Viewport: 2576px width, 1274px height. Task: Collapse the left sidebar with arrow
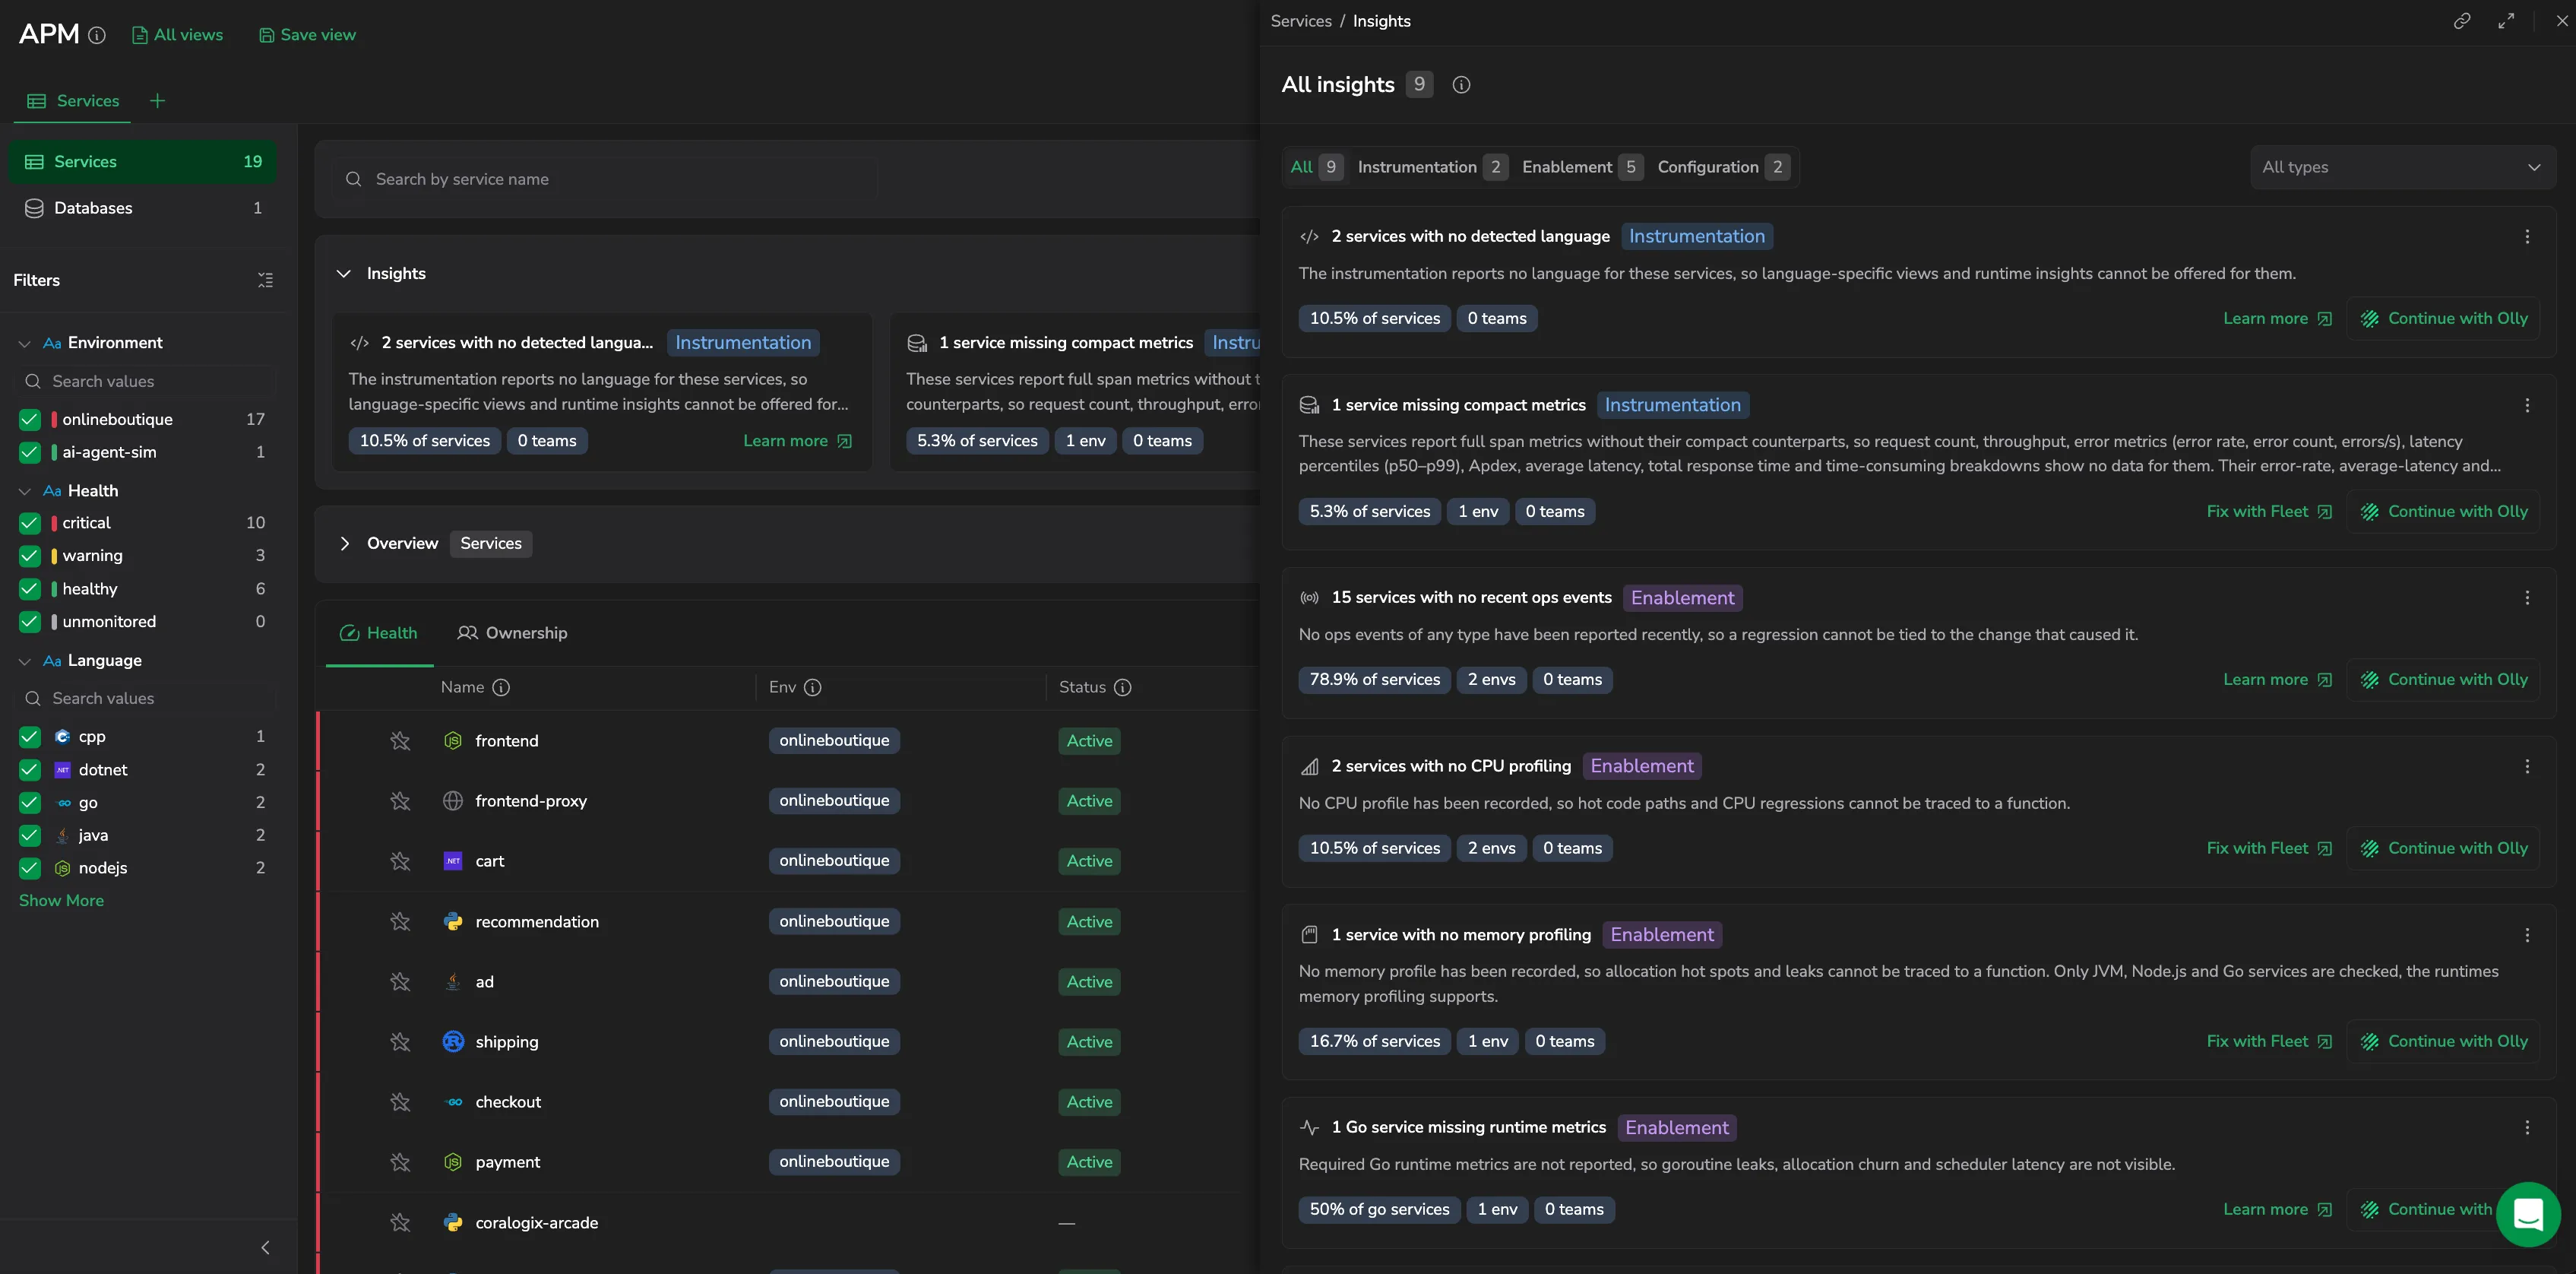tap(265, 1247)
